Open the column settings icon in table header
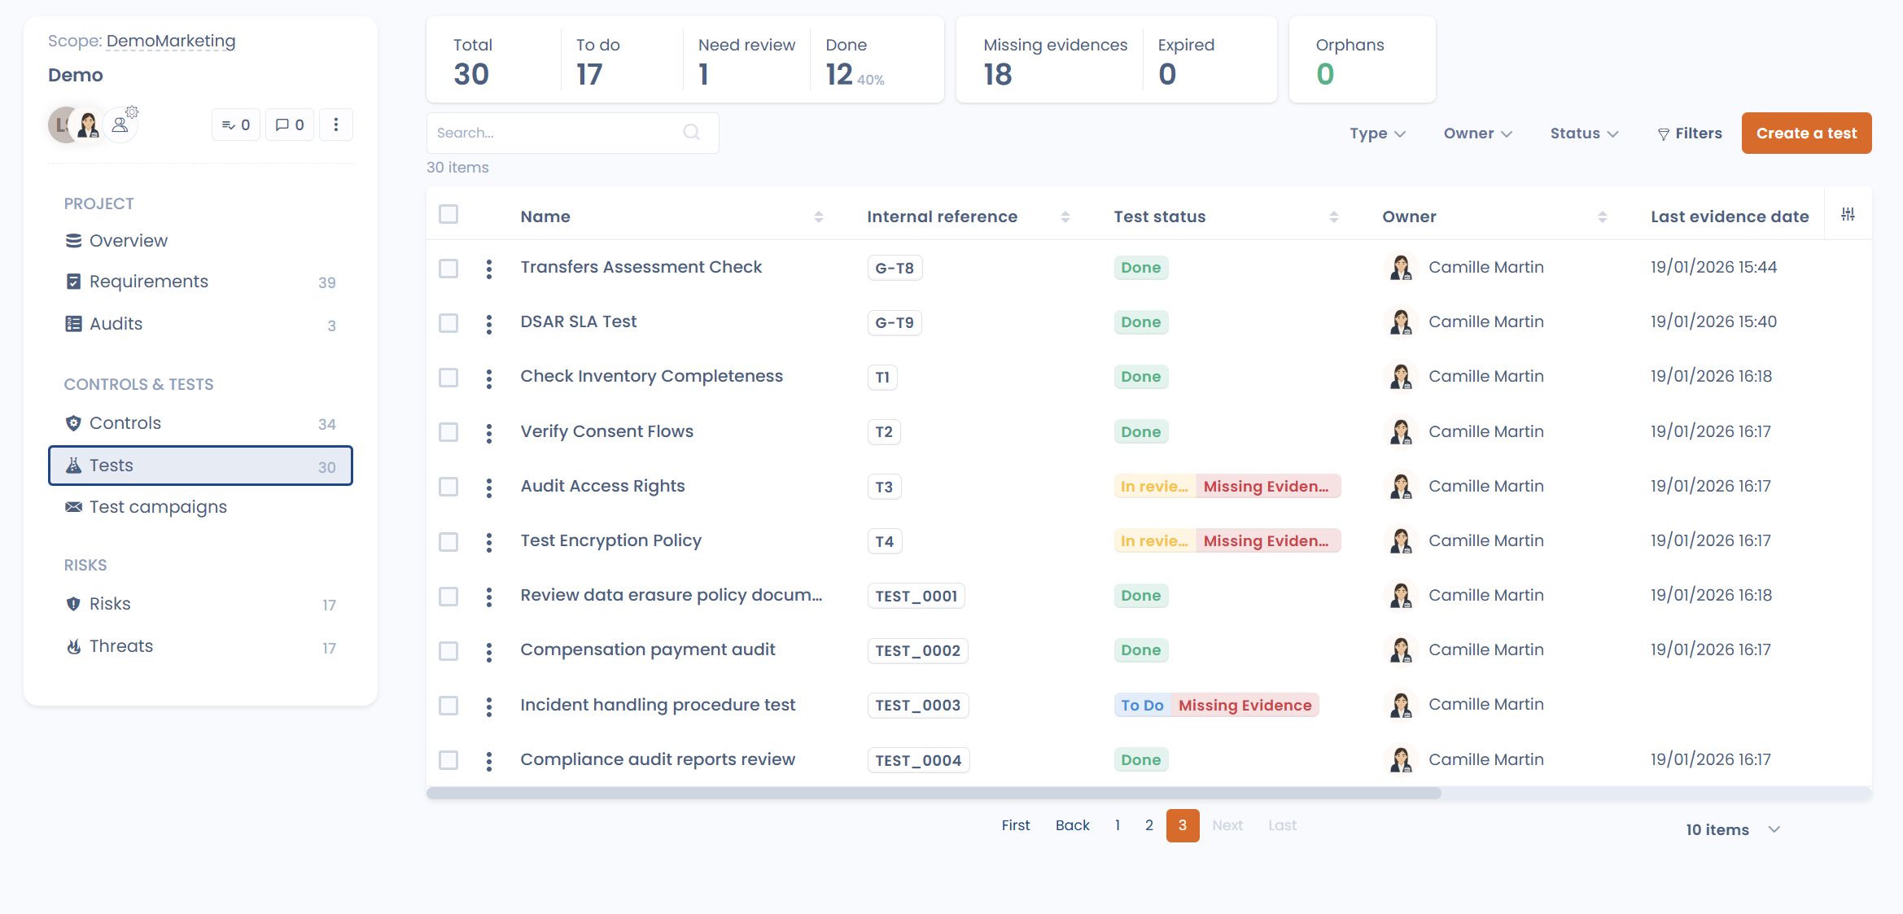 pos(1848,214)
